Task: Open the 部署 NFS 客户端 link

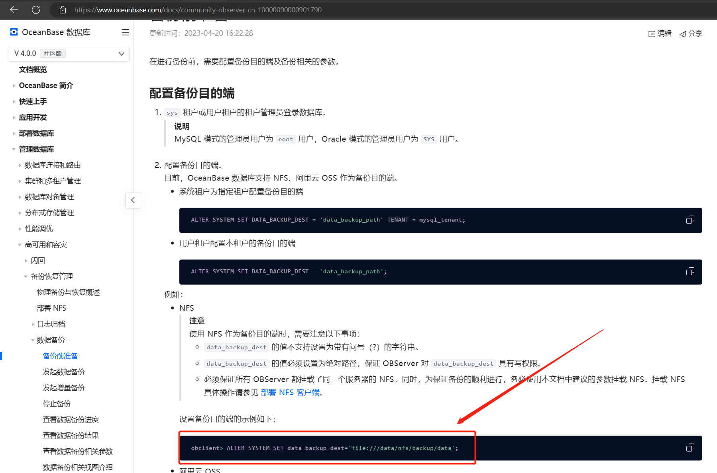Action: tap(290, 393)
